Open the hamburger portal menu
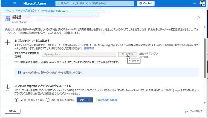This screenshot has height=118, width=208. click(x=15, y=3)
